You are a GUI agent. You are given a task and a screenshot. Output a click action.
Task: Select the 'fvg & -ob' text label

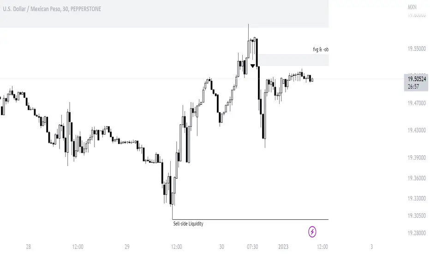[321, 49]
